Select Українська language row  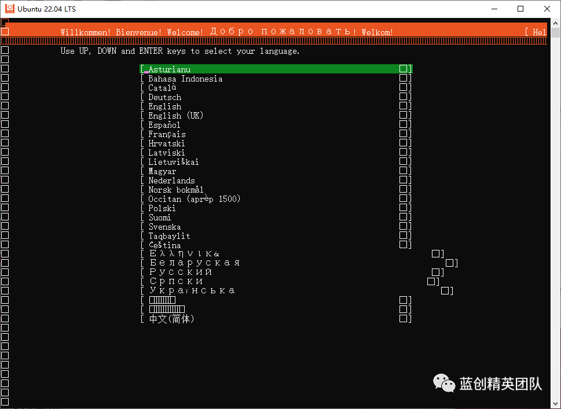pos(296,290)
